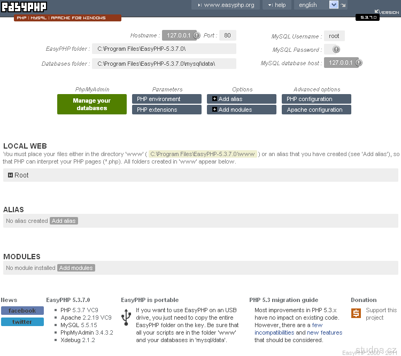Open PHP configuration advanced option
The height and width of the screenshot is (356, 401).
click(317, 99)
